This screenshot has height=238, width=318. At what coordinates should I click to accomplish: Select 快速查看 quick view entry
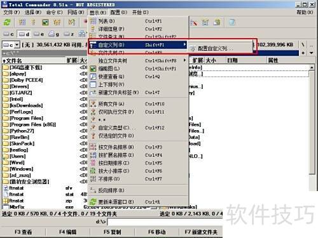[138, 77]
